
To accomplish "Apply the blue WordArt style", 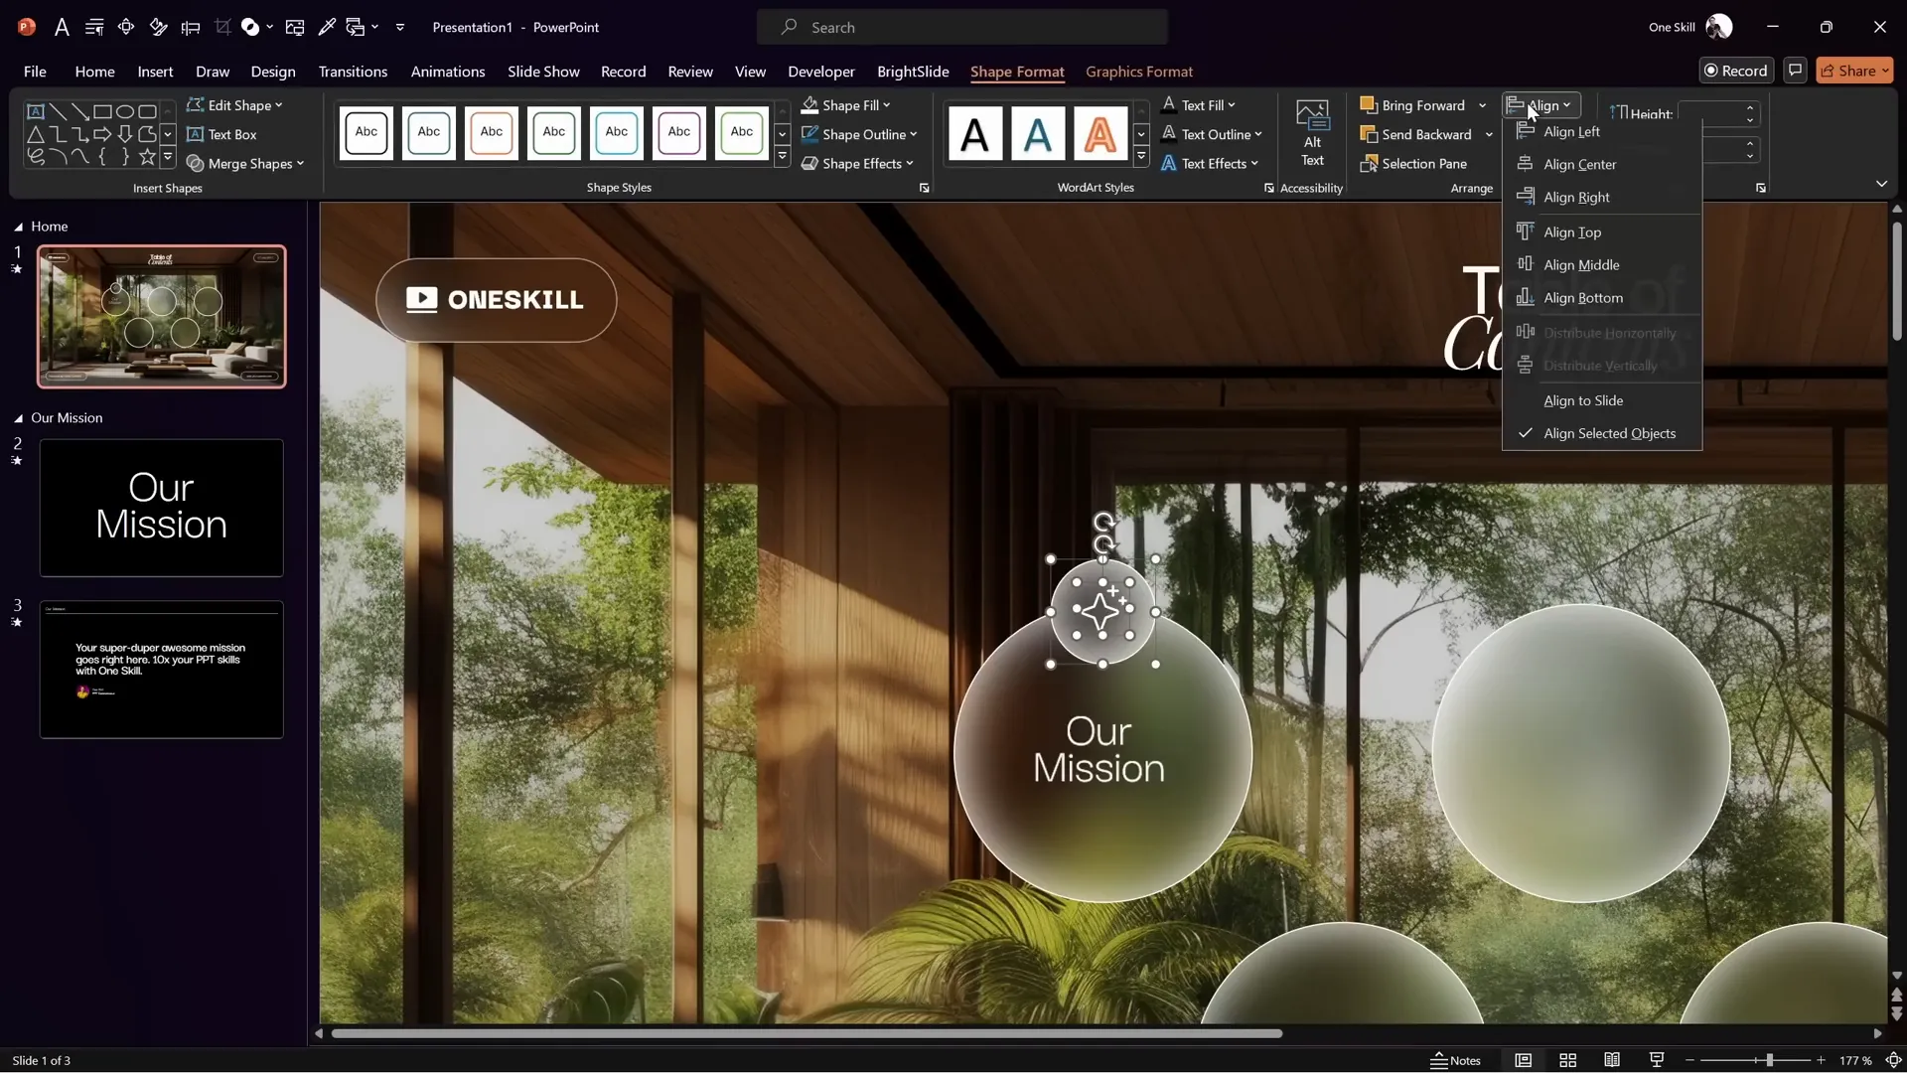I will 1037,133.
